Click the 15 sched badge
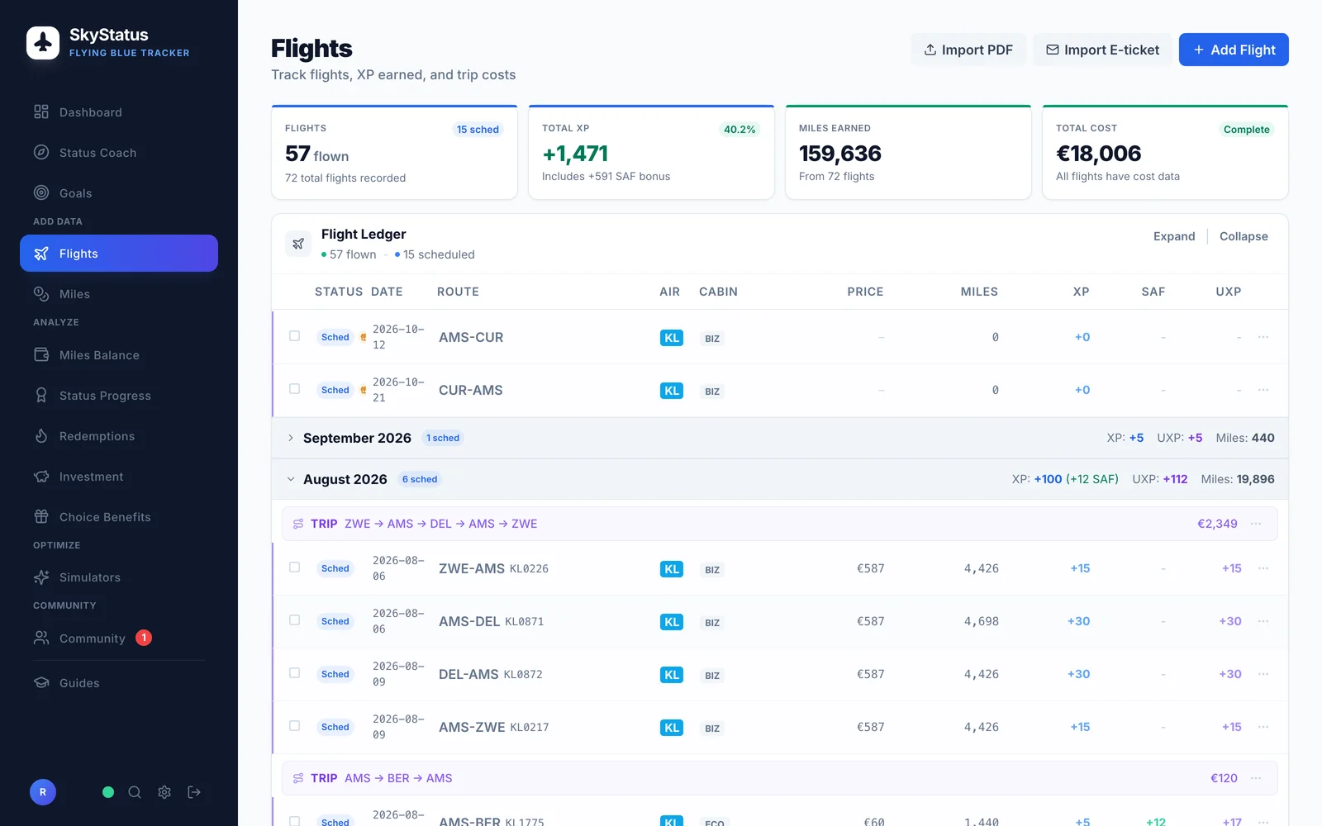 pyautogui.click(x=478, y=130)
